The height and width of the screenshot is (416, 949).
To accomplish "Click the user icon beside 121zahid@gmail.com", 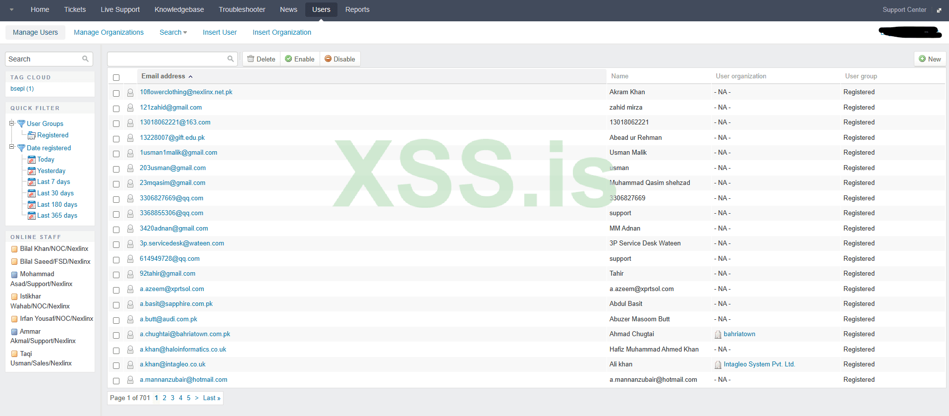I will (130, 108).
